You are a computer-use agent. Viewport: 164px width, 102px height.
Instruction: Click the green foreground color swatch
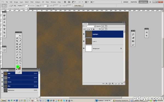click(x=18, y=67)
